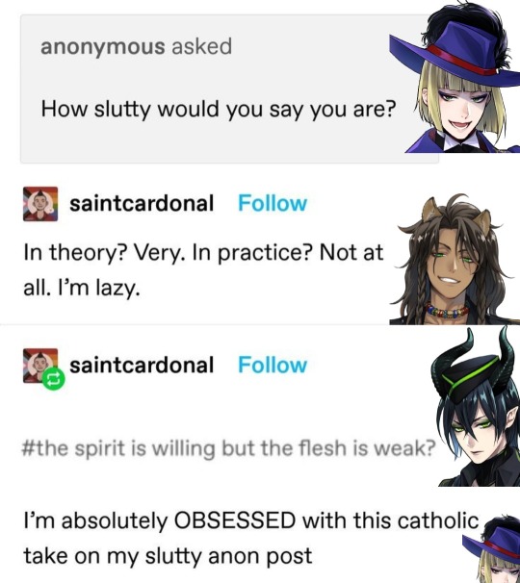Open the spirit is willing hashtag

(x=228, y=448)
